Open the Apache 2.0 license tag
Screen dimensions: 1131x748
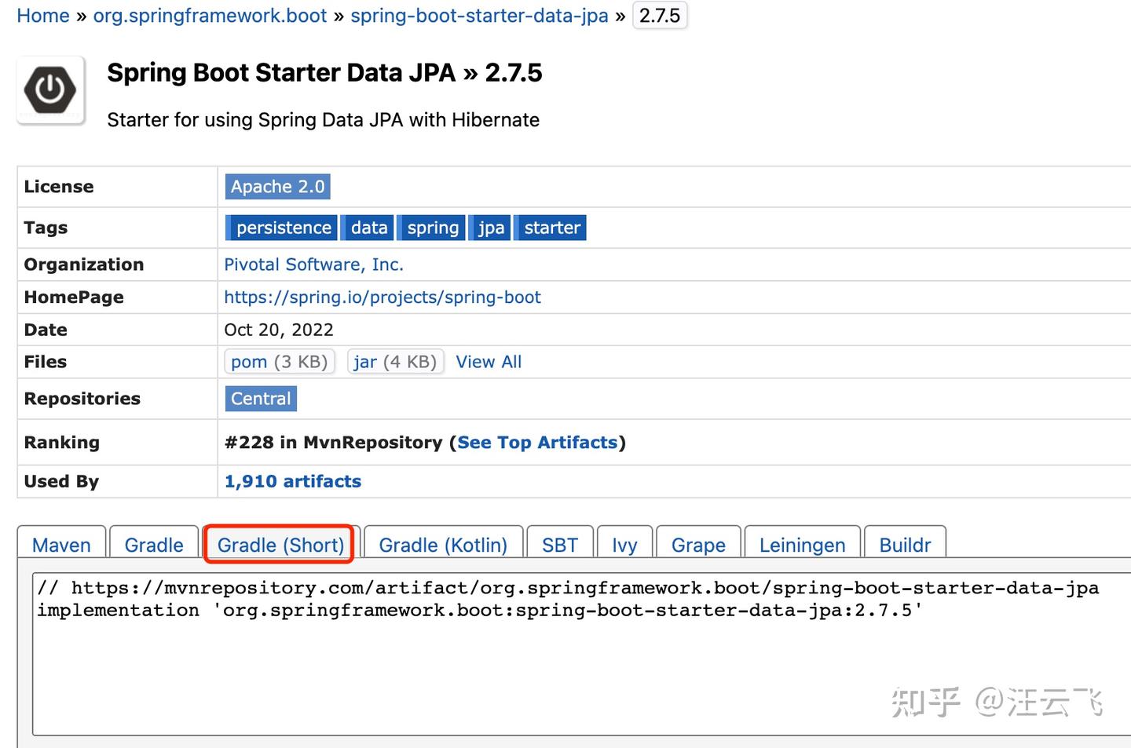[x=277, y=187]
